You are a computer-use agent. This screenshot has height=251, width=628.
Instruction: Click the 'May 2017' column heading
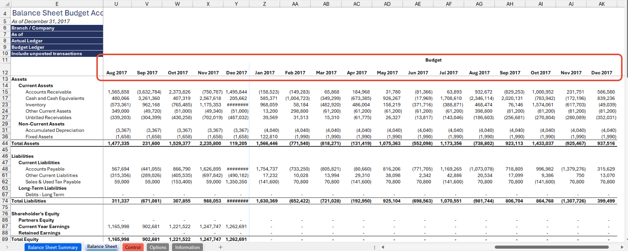pos(387,73)
